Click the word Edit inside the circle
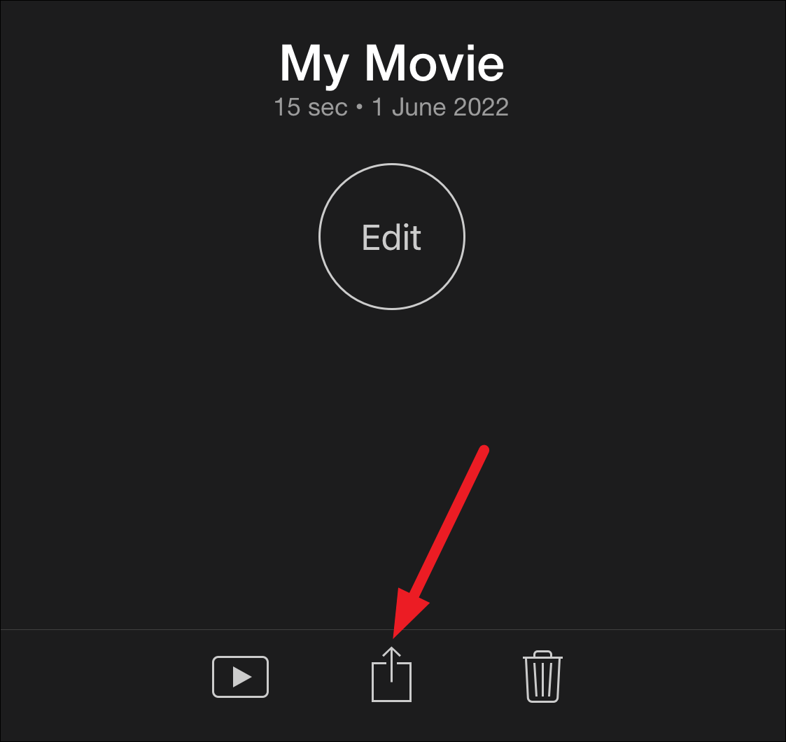The image size is (786, 742). [391, 237]
